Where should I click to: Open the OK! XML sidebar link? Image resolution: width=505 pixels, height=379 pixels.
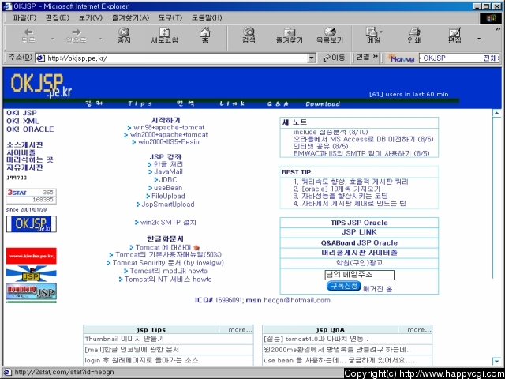click(x=23, y=121)
